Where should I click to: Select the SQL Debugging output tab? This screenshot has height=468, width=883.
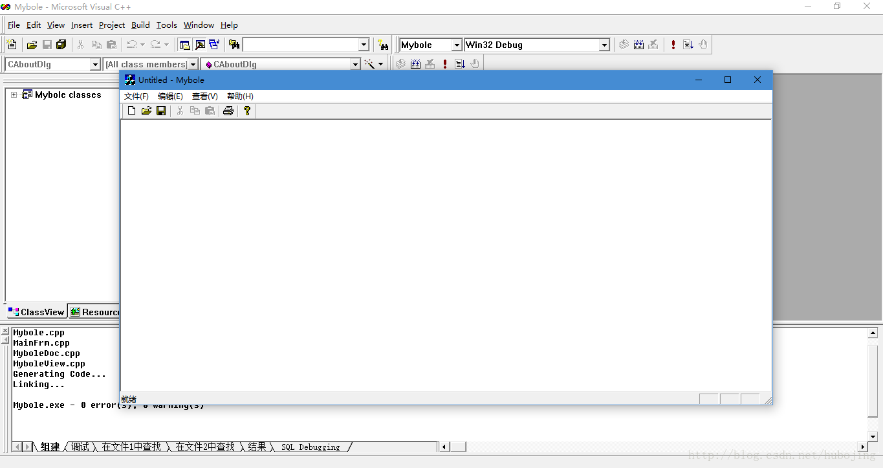coord(311,447)
